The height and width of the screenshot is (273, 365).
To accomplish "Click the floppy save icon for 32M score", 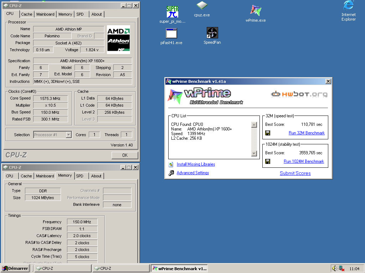I will [x=268, y=133].
